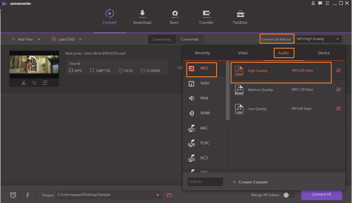Screen dimensions: 352x203
Task: Open the Convert section
Action: coord(109,17)
